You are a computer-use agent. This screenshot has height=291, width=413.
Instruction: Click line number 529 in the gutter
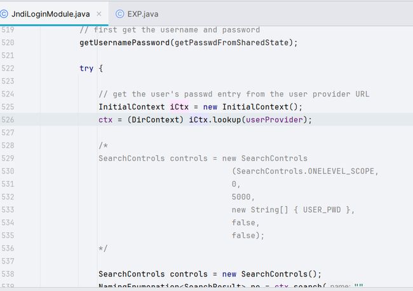click(x=8, y=158)
